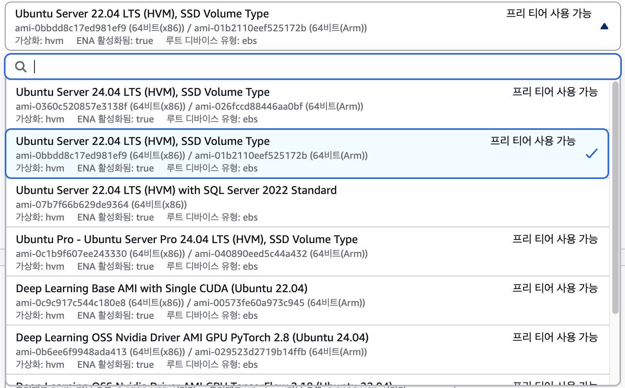
Task: Select Deep Learning OSS Nvidia Driver PyTorch 2.8 AMI
Action: point(192,338)
